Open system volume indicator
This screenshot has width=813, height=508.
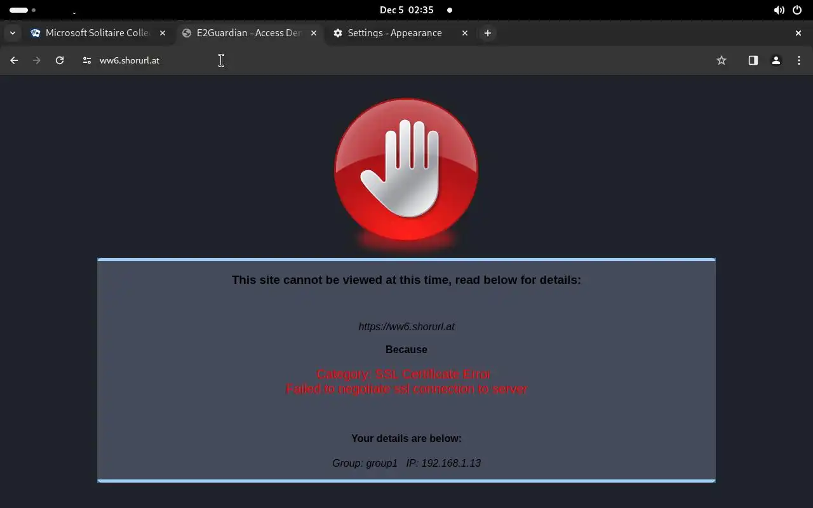point(779,10)
